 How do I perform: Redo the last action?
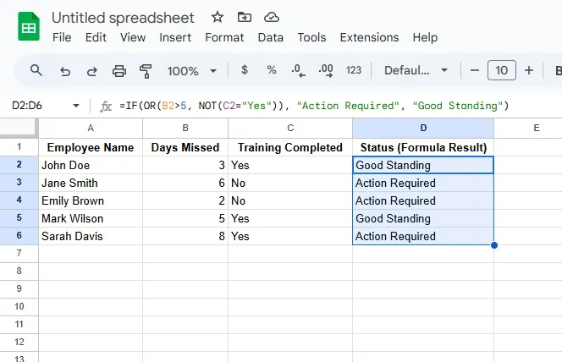point(91,71)
